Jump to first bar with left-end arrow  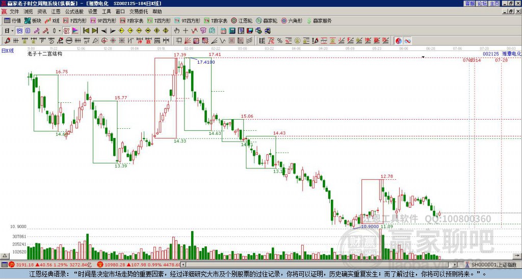tap(86, 31)
